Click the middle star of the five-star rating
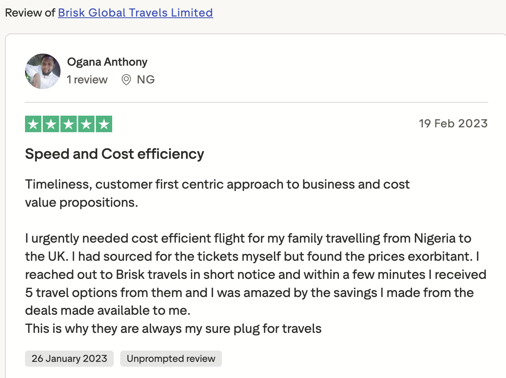Screen dimensions: 506x378 click(x=68, y=124)
